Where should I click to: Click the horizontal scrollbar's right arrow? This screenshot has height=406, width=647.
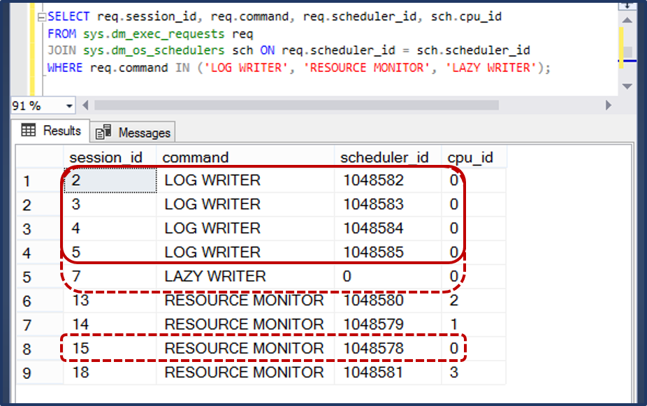(x=608, y=105)
